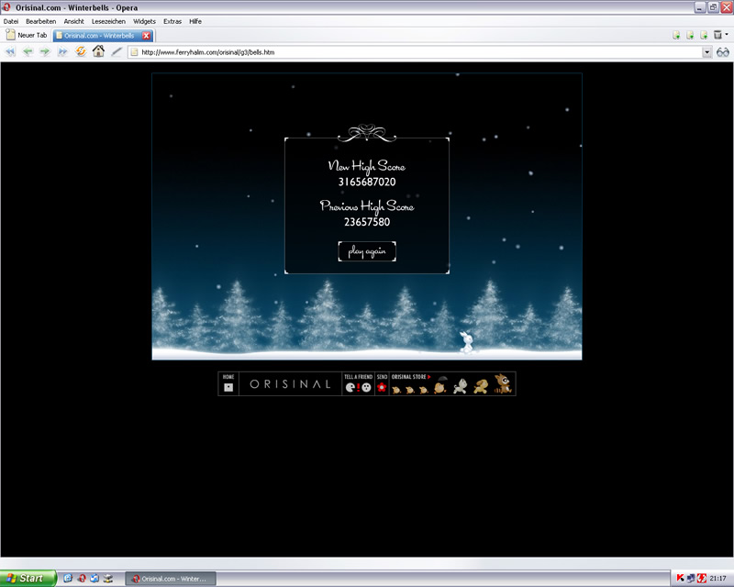This screenshot has width=734, height=587.
Task: Focus the address bar with ferryhalm URL
Action: tap(420, 52)
